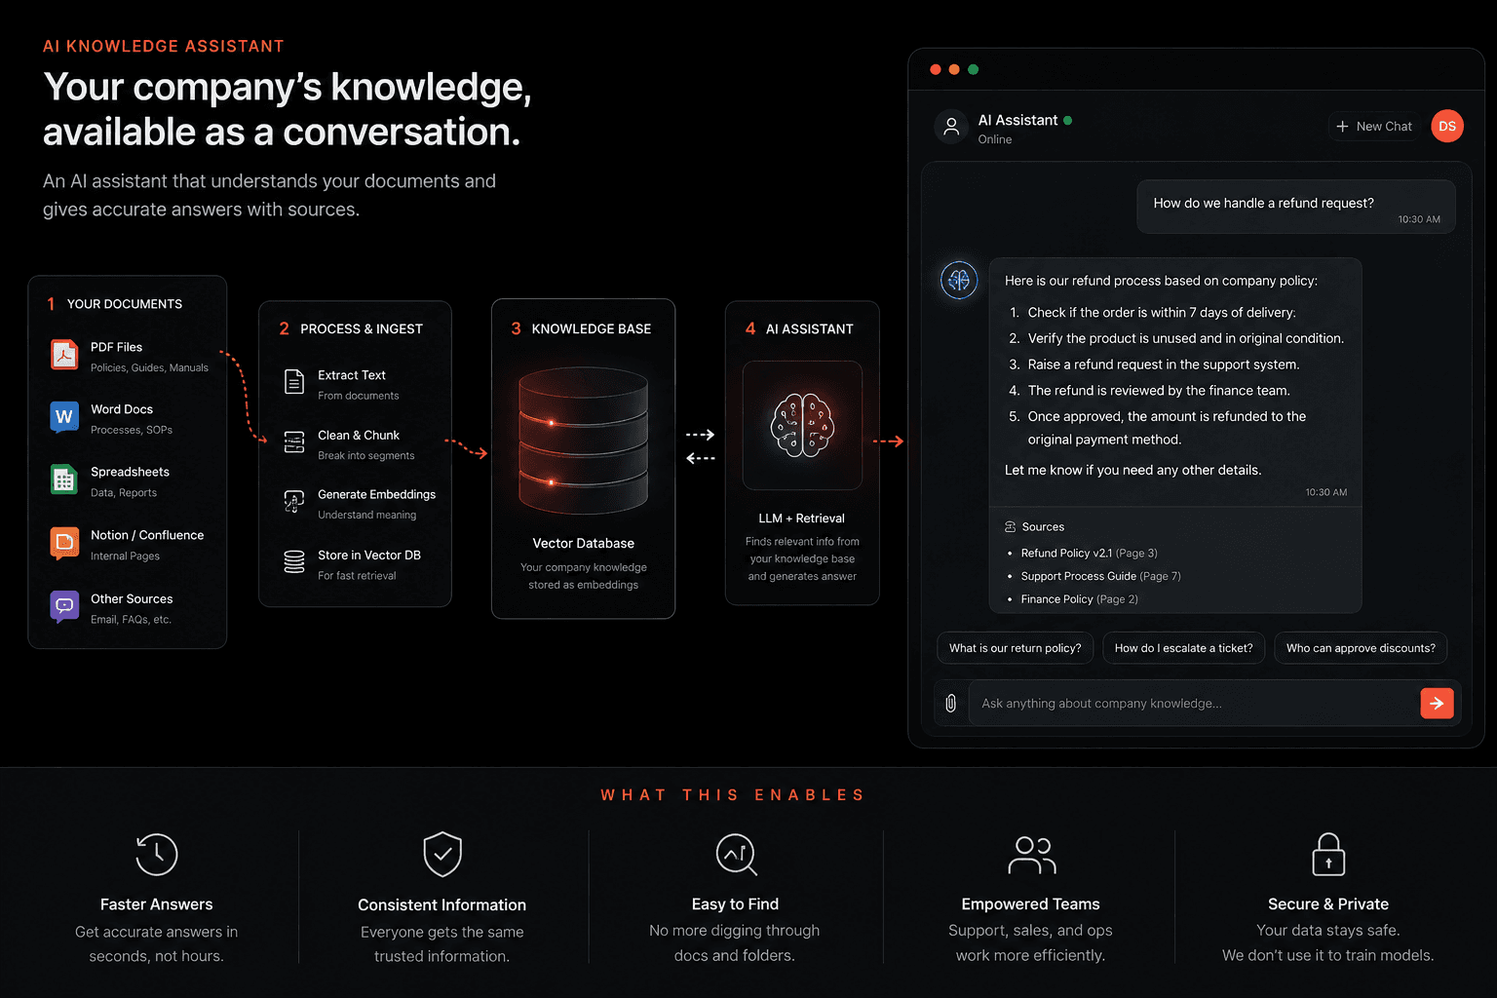
Task: Click 'Clean & Chunk' step label
Action: coord(359,436)
